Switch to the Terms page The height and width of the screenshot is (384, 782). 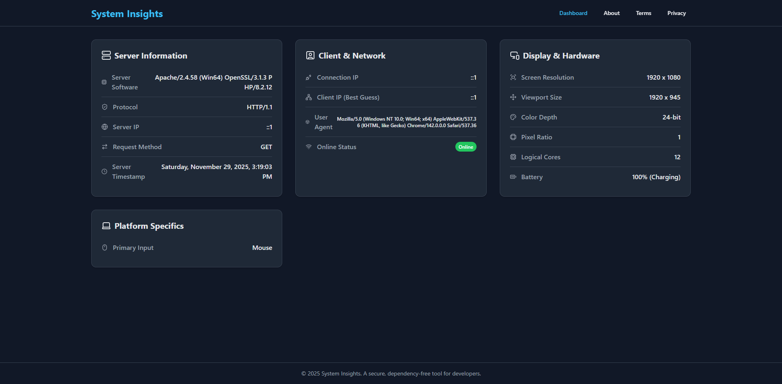point(643,13)
